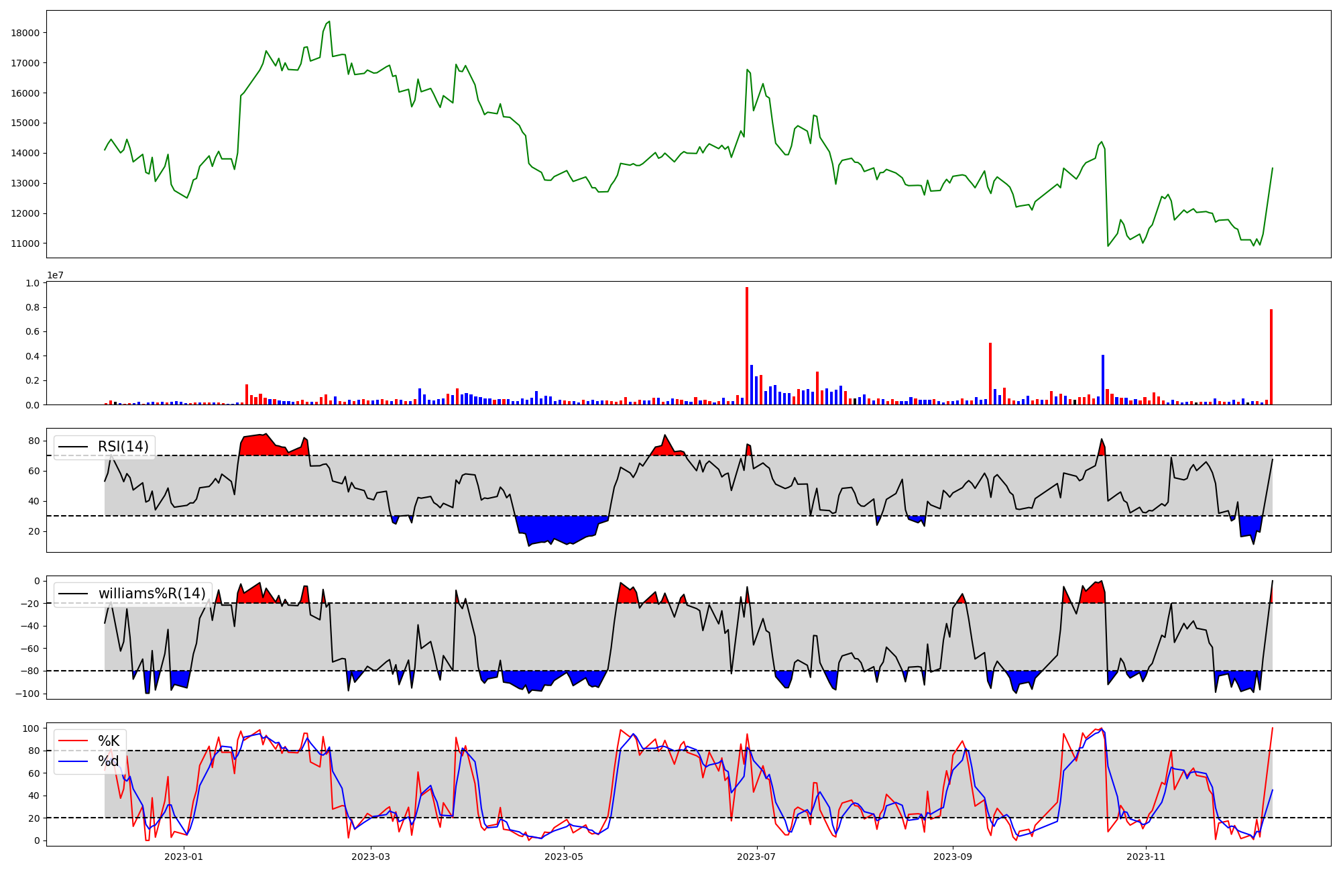Click the tall blue October volume bar
The image size is (1341, 872).
click(x=1103, y=380)
